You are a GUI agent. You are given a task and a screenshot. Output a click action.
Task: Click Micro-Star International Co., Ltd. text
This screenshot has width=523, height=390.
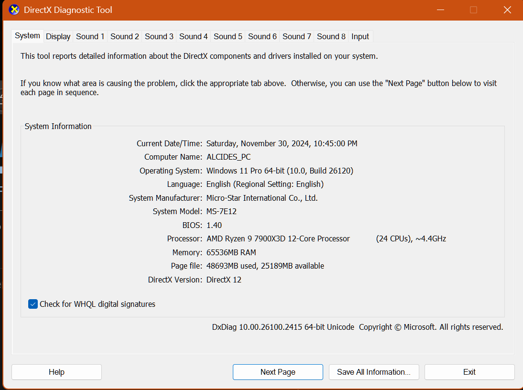tap(262, 198)
